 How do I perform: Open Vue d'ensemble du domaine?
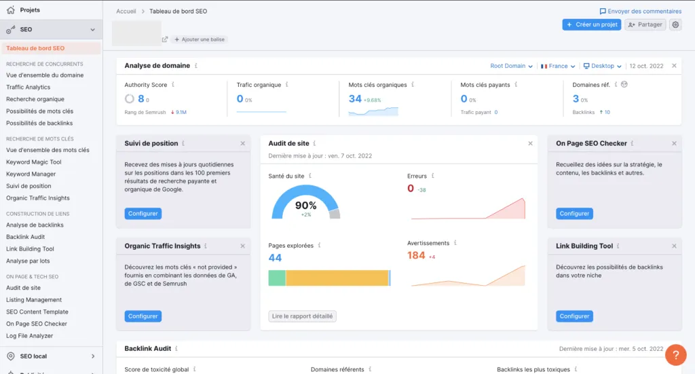click(x=45, y=75)
